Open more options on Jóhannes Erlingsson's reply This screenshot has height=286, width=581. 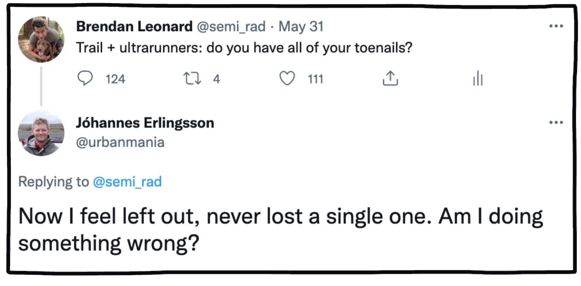(557, 122)
